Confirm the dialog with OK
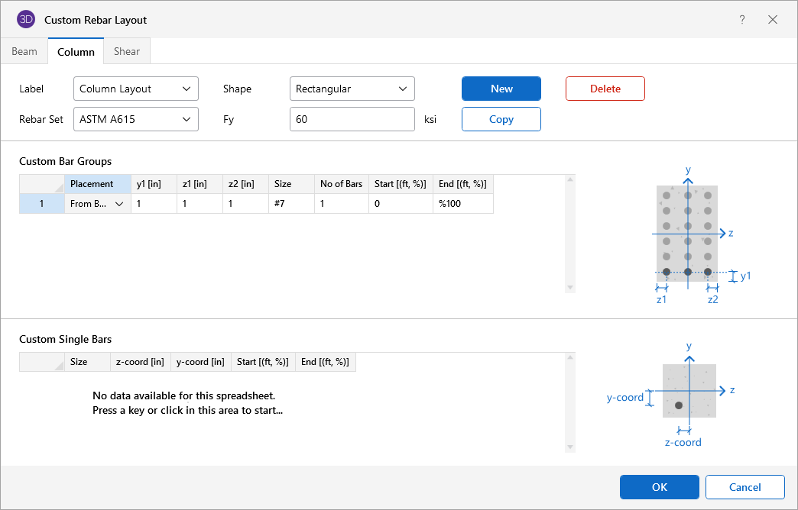798x510 pixels. (659, 487)
